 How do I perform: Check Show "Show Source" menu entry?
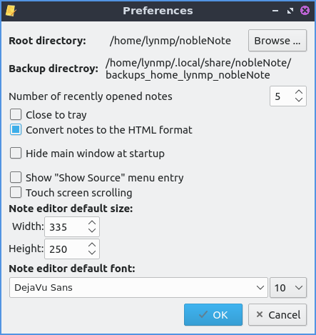coord(16,177)
